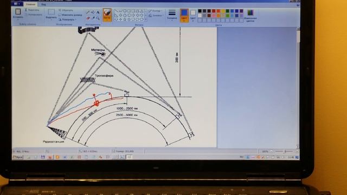Viewport: 347px width, 195px height.
Task: Click the Select (Выделить) rectangle tool
Action: click(x=51, y=12)
